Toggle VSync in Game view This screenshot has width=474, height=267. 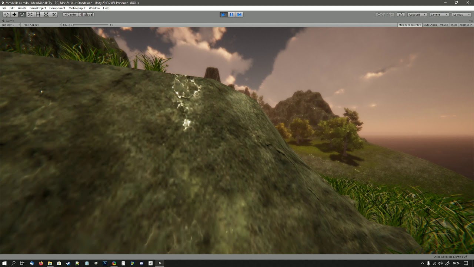tap(444, 25)
